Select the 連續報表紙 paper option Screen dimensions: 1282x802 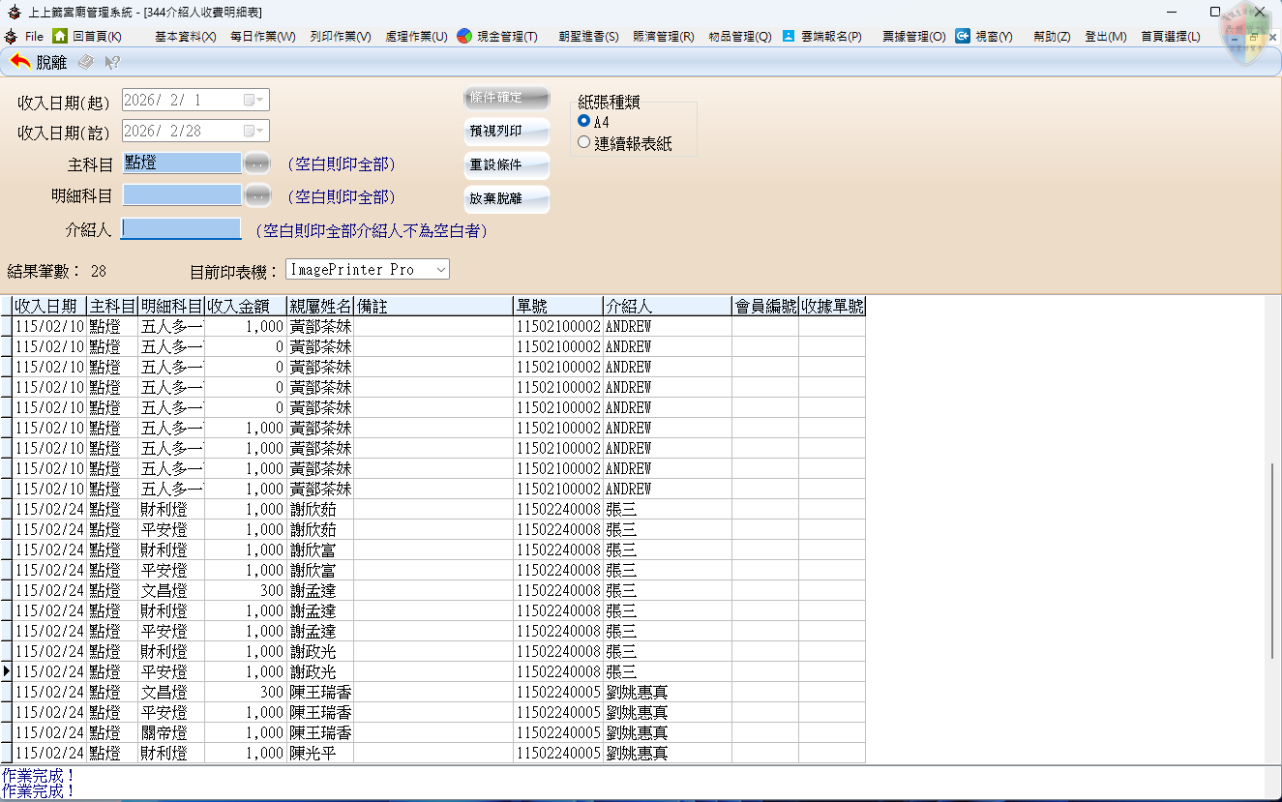(x=583, y=142)
